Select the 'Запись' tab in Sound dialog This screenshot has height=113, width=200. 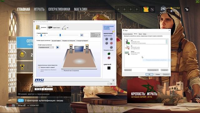136,34
